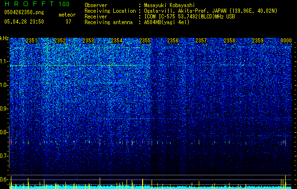Click the meteor count value 37
This screenshot has width=297, height=189.
coord(68,22)
